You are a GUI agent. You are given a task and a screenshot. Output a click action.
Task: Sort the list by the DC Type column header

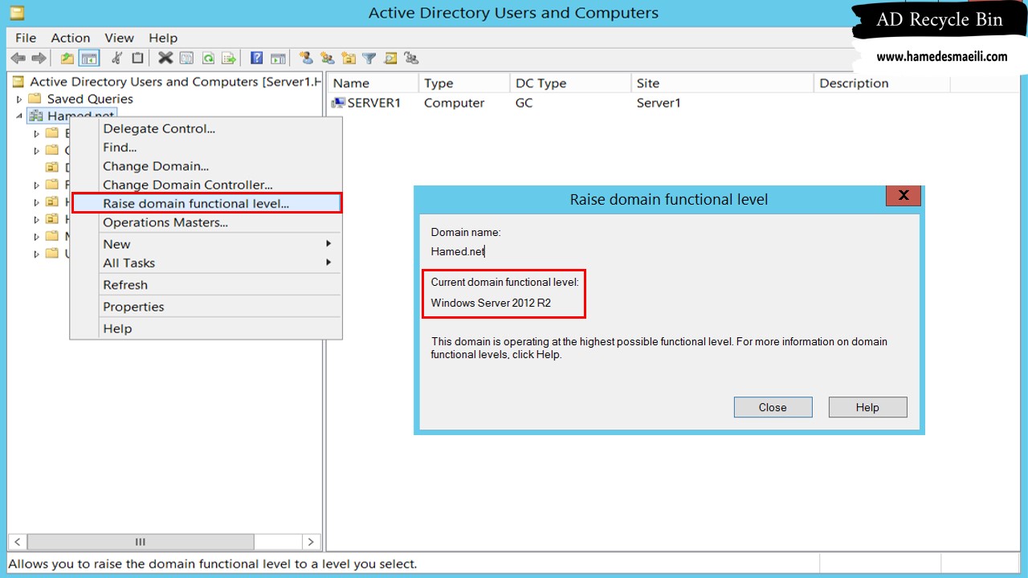click(571, 83)
